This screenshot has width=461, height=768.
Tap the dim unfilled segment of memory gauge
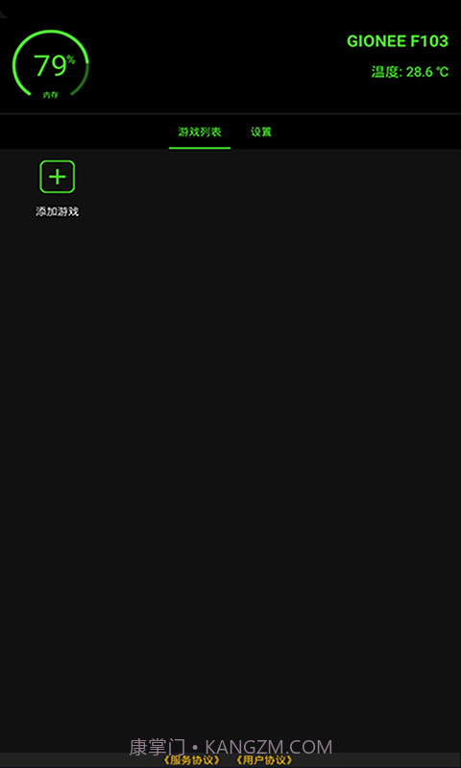(84, 79)
